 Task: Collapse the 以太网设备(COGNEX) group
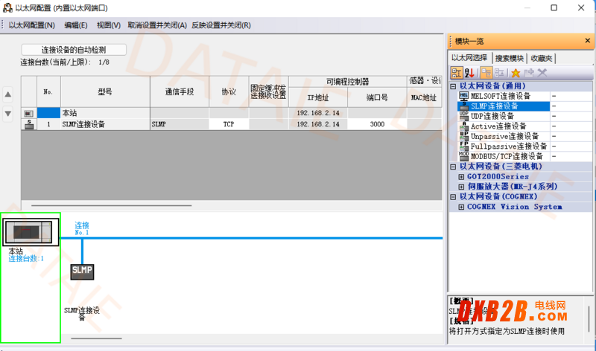click(x=453, y=197)
